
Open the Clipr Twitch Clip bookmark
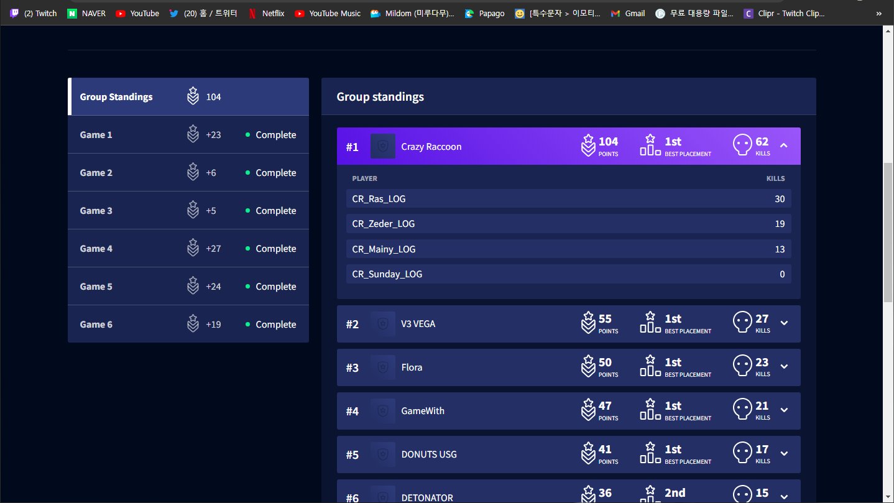click(x=784, y=13)
